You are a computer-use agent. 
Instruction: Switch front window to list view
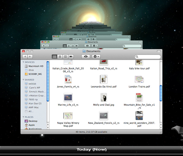(60, 56)
